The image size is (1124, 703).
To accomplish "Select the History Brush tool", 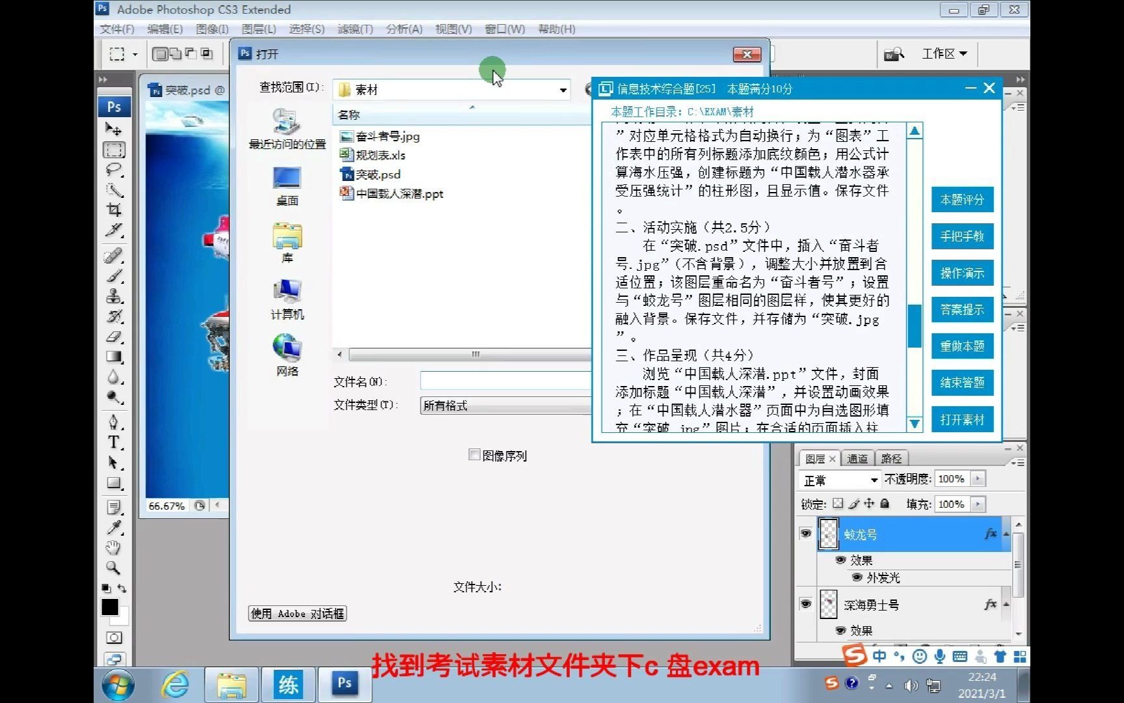I will (114, 316).
